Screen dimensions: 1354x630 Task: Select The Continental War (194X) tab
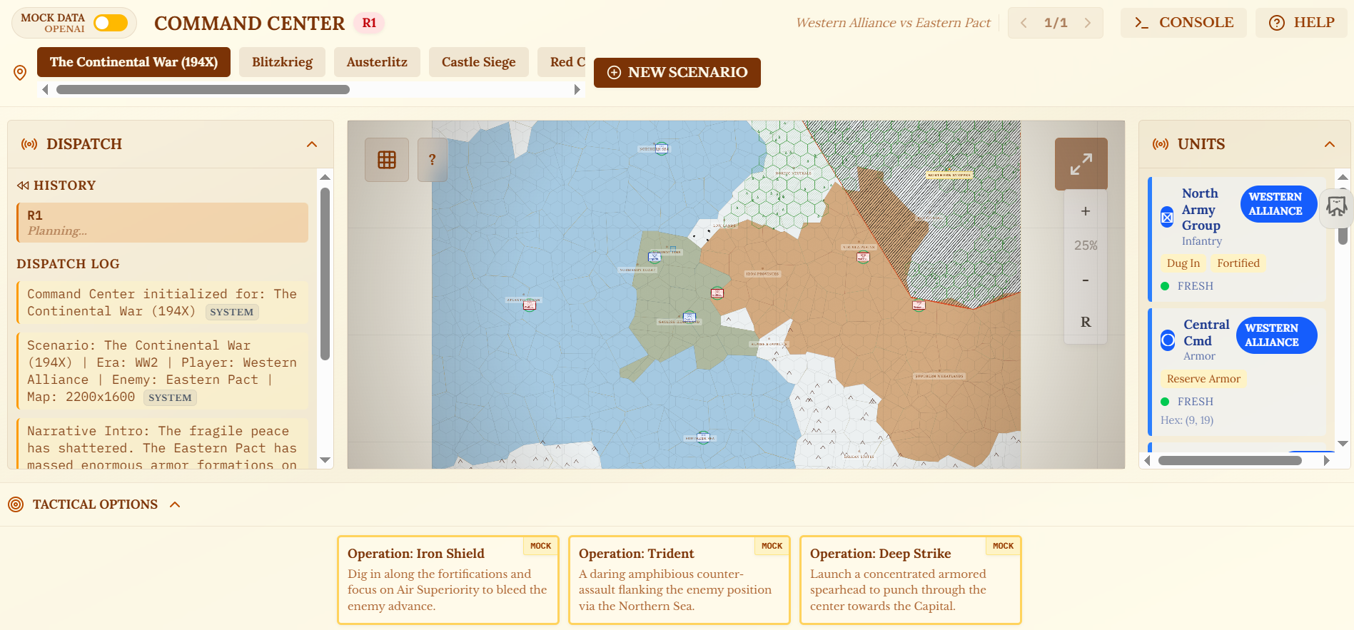133,62
